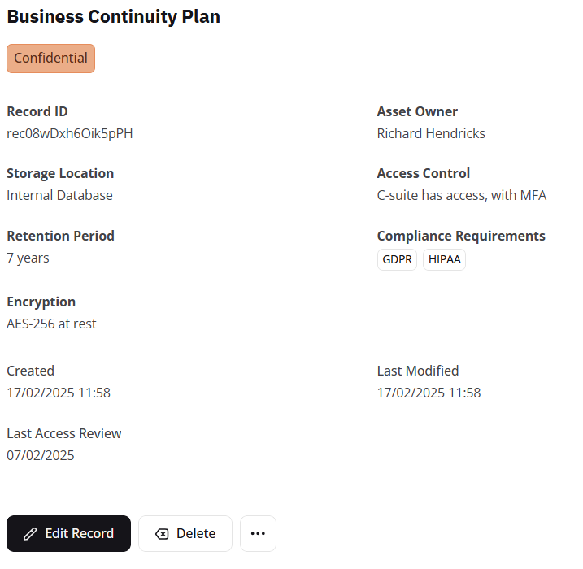Select the GDPR compliance tag
The height and width of the screenshot is (569, 583).
(x=397, y=260)
